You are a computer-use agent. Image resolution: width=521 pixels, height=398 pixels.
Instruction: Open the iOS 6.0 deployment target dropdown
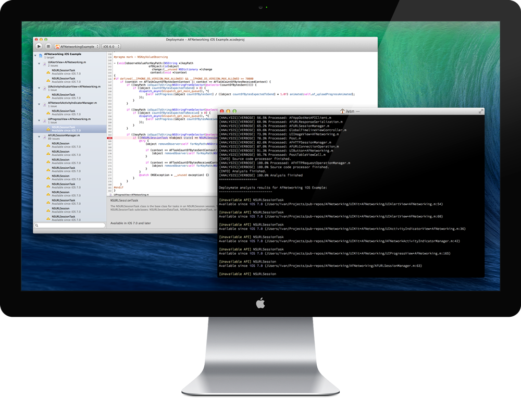111,46
